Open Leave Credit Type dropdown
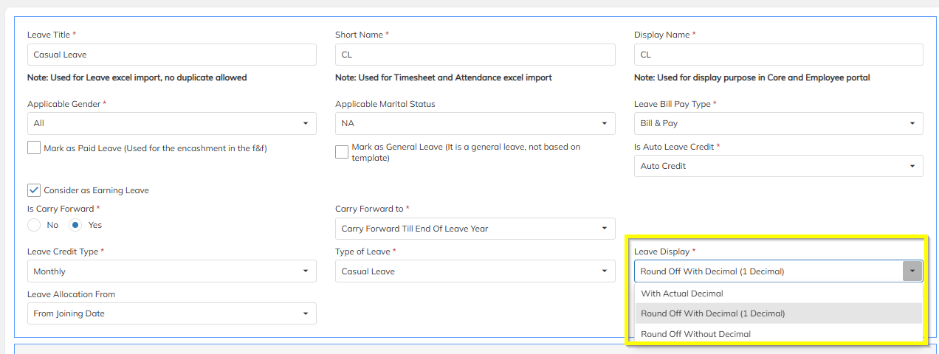Viewport: 939px width, 354px height. 171,271
